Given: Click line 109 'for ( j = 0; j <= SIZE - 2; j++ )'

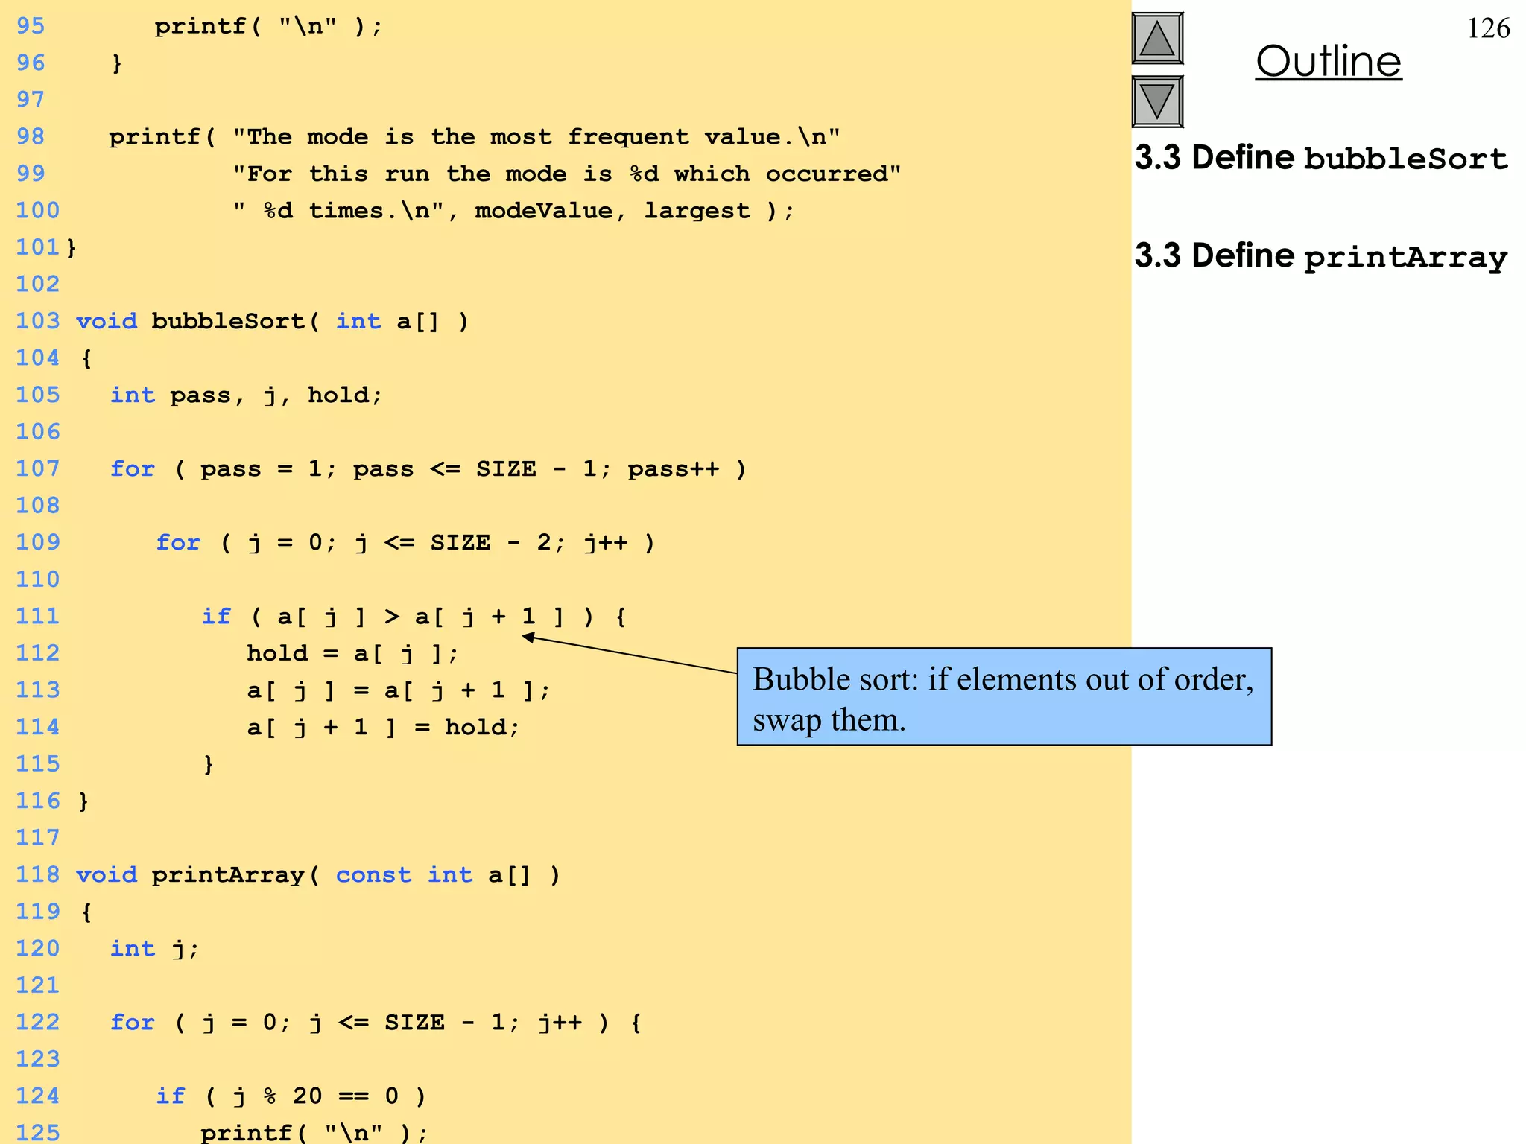Looking at the screenshot, I should tap(405, 543).
